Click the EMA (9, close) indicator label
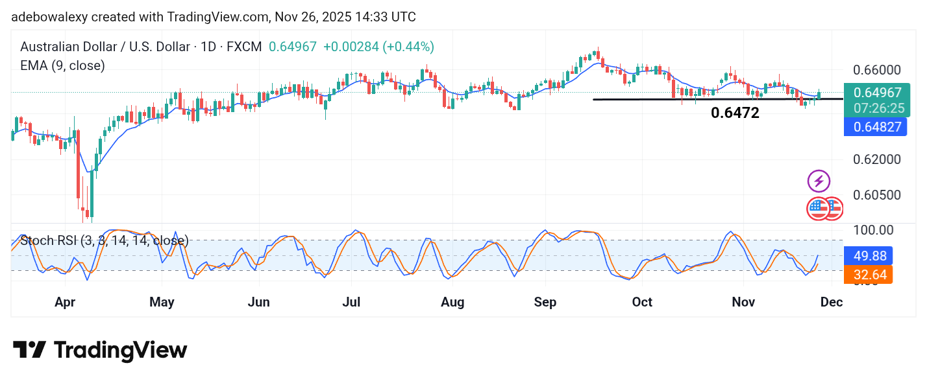 click(62, 65)
